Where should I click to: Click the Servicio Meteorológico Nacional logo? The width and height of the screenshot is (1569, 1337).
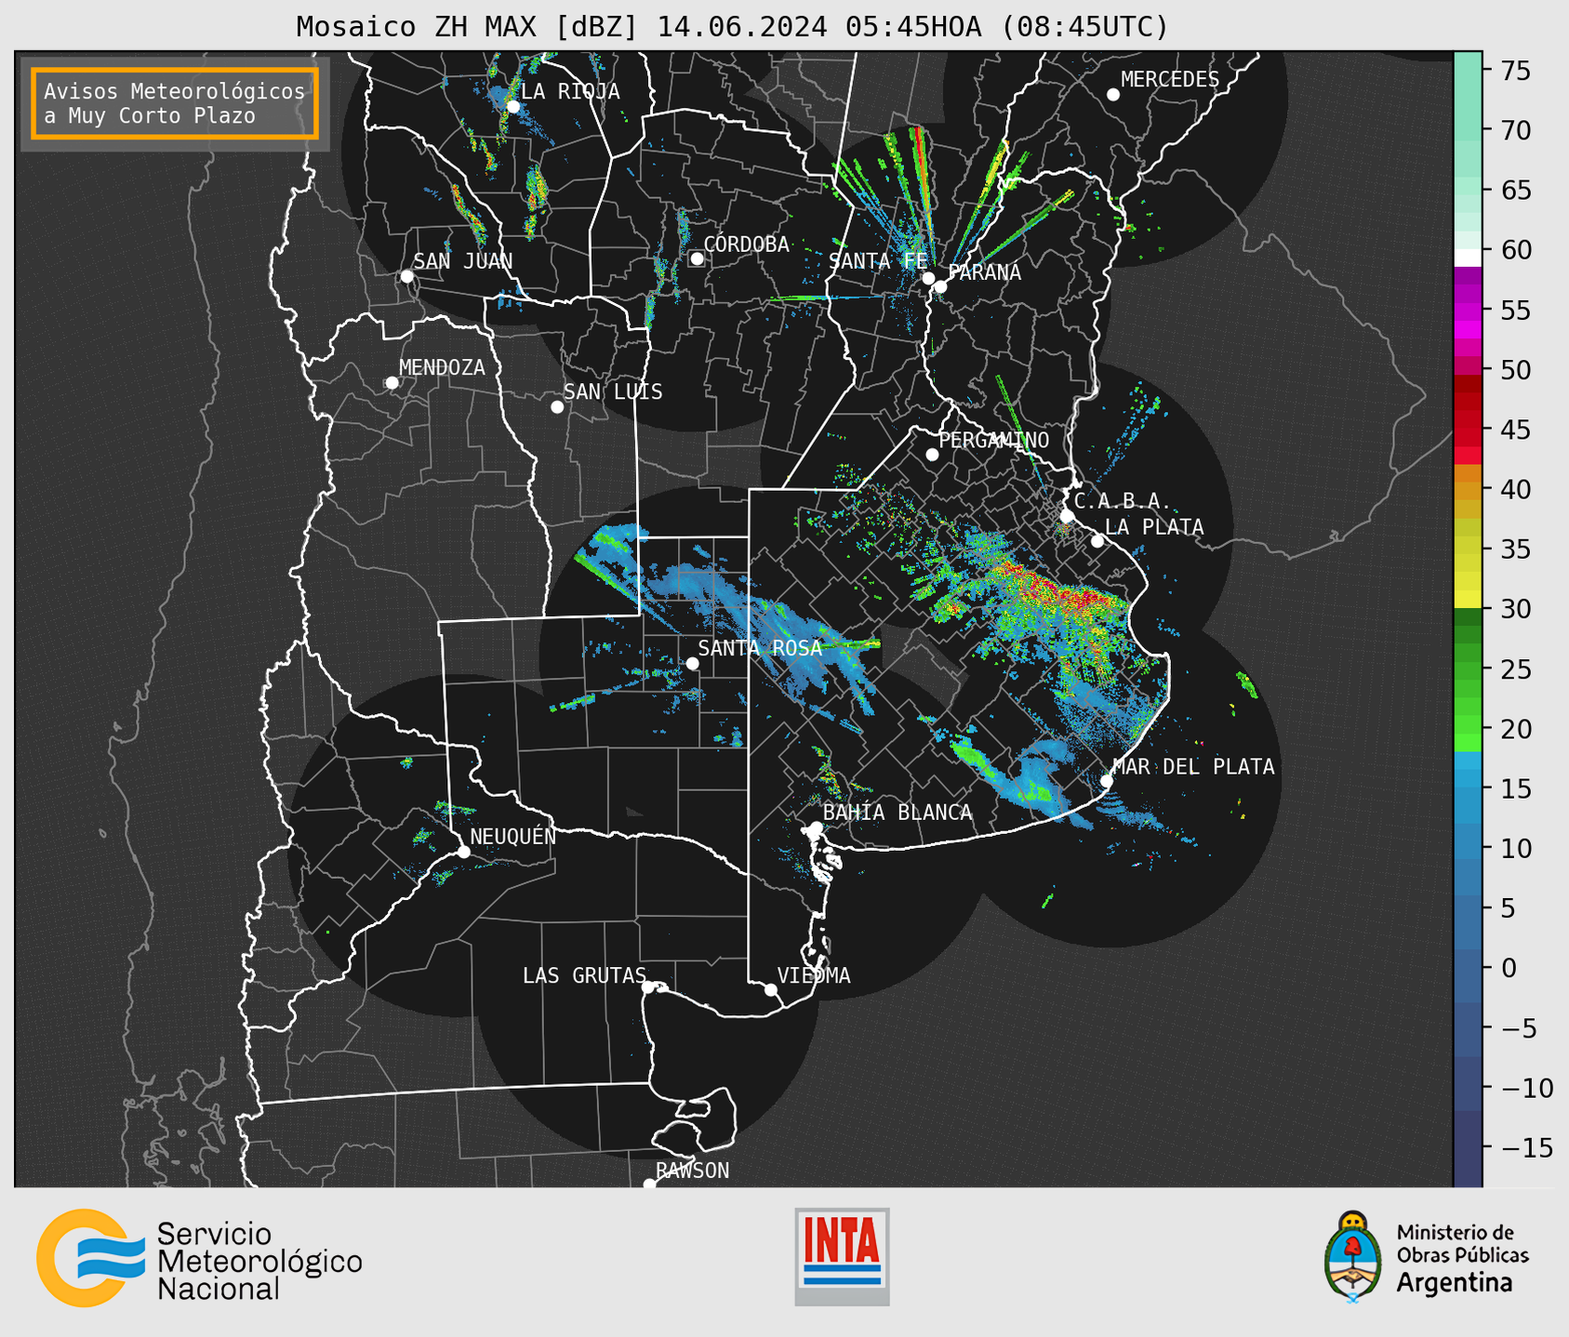pos(199,1259)
